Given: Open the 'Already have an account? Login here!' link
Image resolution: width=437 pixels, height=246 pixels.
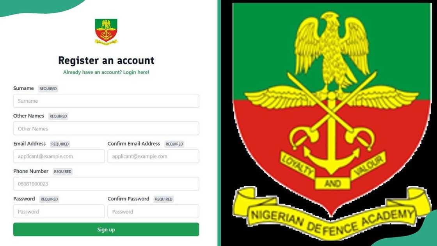Looking at the screenshot, I should click(106, 72).
